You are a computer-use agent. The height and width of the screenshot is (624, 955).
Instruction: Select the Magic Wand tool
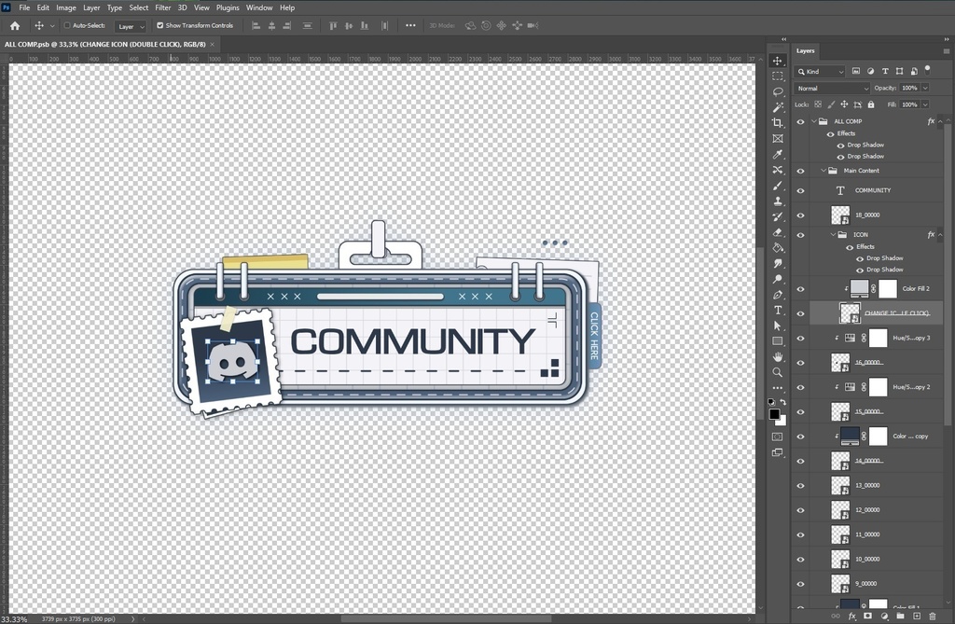tap(778, 107)
